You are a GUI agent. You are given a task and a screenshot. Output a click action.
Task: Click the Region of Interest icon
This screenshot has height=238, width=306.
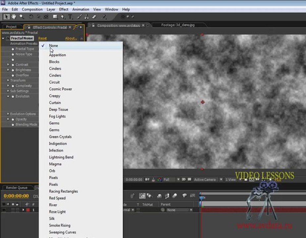184,179
